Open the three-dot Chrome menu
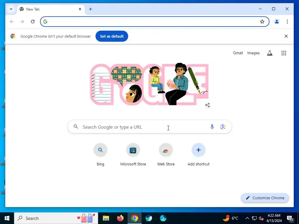The image size is (299, 224). [287, 22]
